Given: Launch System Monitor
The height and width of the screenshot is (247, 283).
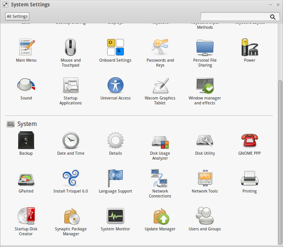Looking at the screenshot, I should [116, 216].
